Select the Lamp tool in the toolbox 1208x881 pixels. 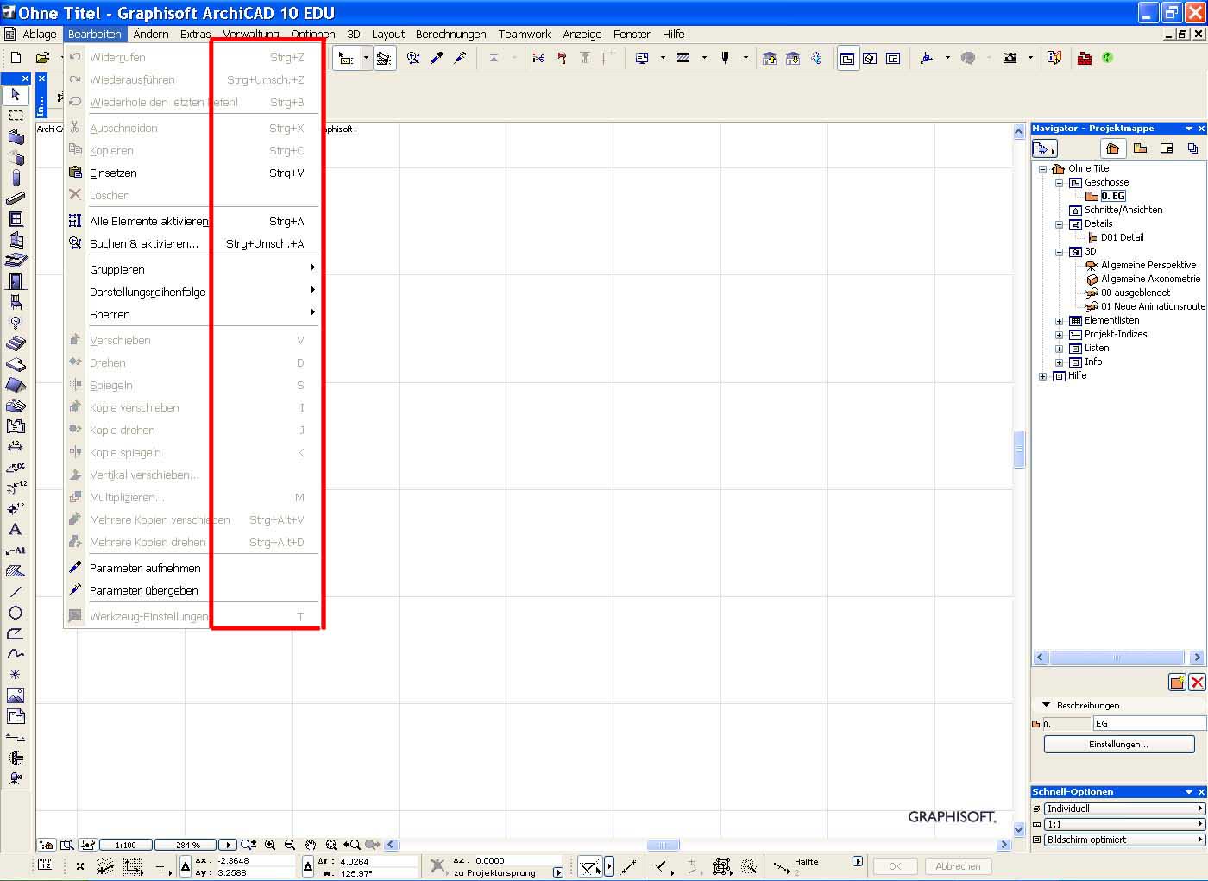click(x=16, y=323)
